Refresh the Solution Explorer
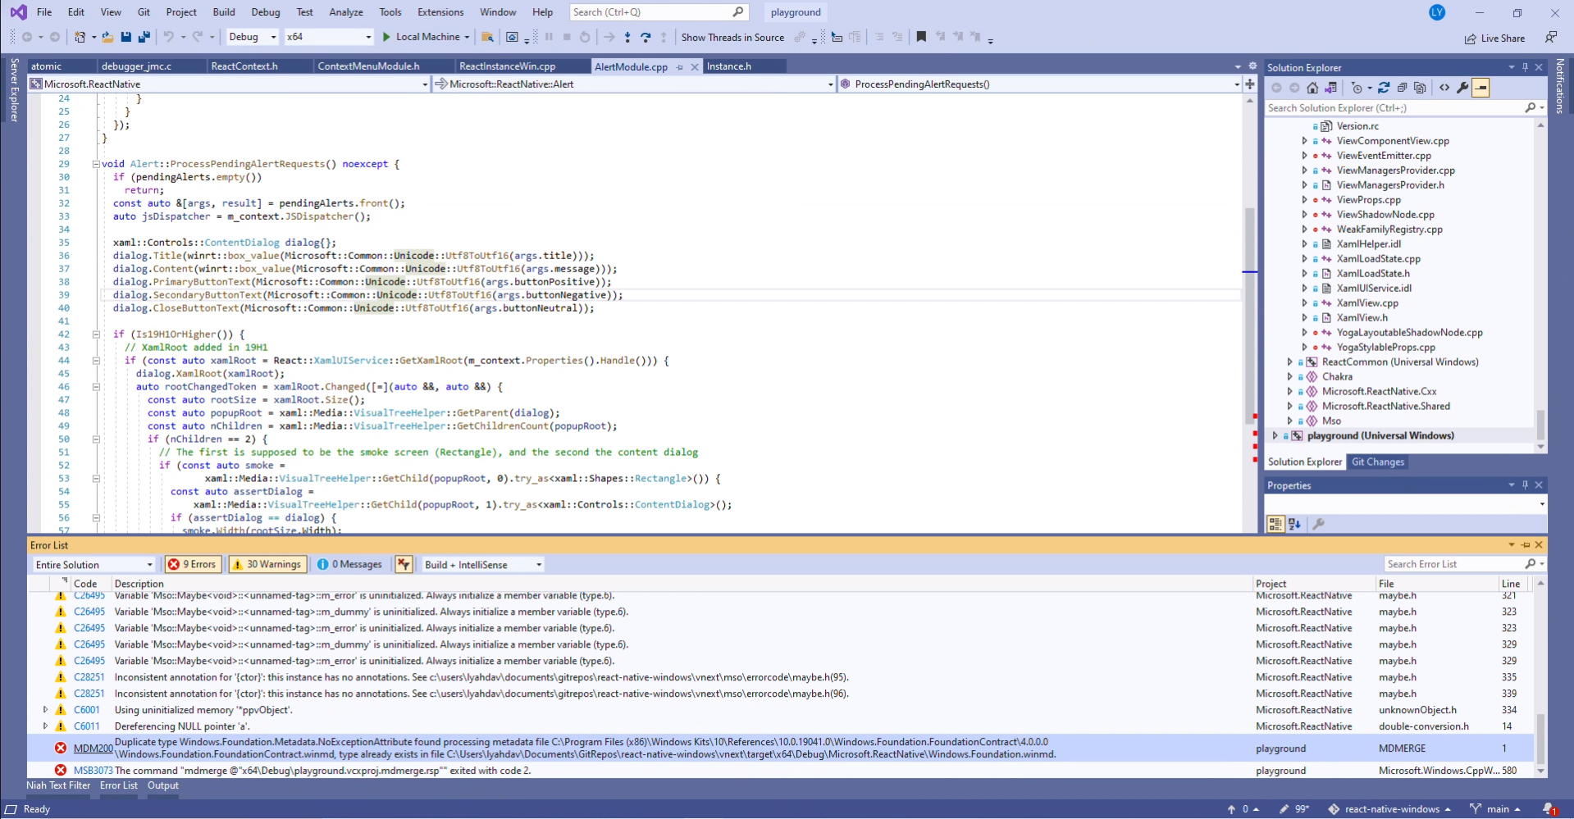Image resolution: width=1574 pixels, height=819 pixels. click(x=1384, y=88)
